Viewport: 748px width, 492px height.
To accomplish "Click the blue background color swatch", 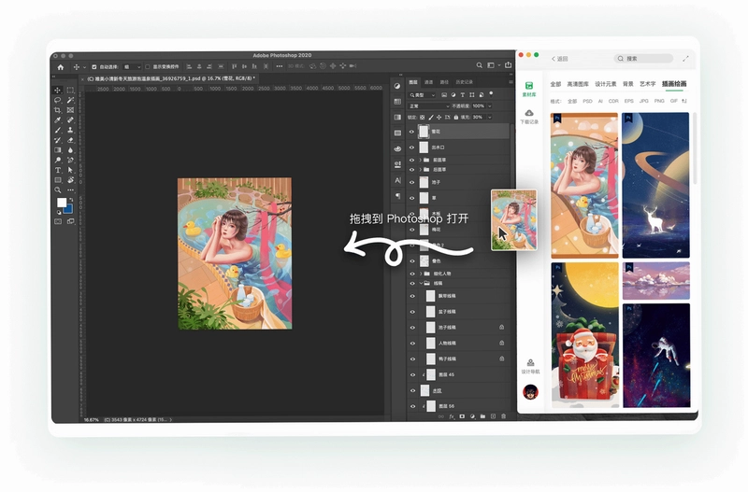I will [68, 209].
